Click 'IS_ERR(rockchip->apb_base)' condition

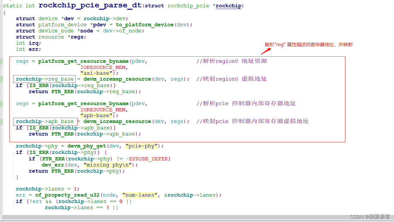[71, 128]
